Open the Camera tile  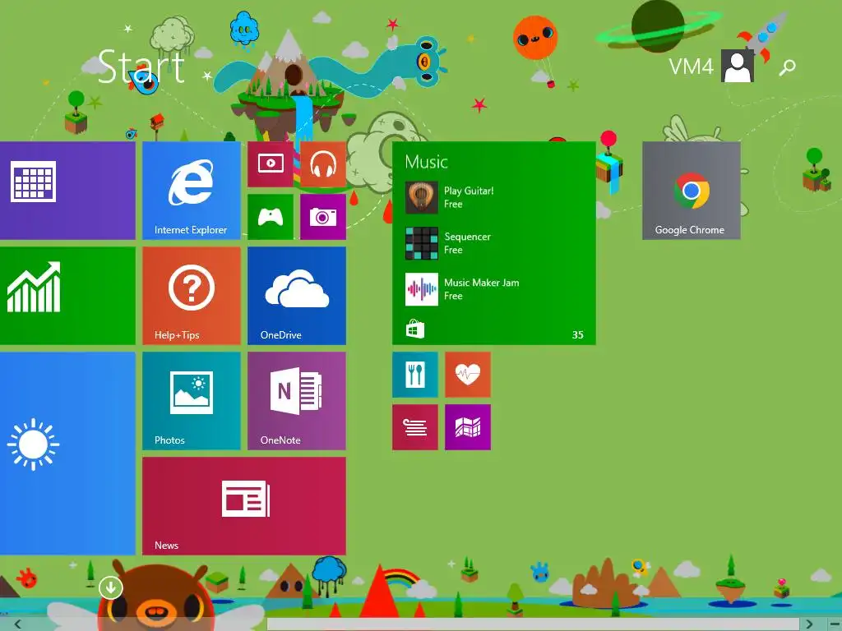point(322,217)
